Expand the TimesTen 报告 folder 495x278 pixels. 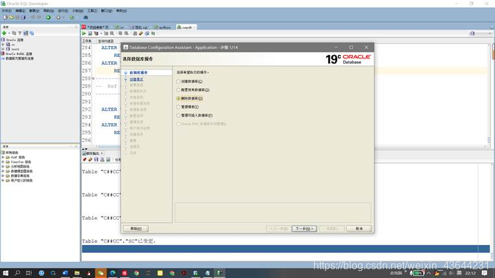coord(3,162)
